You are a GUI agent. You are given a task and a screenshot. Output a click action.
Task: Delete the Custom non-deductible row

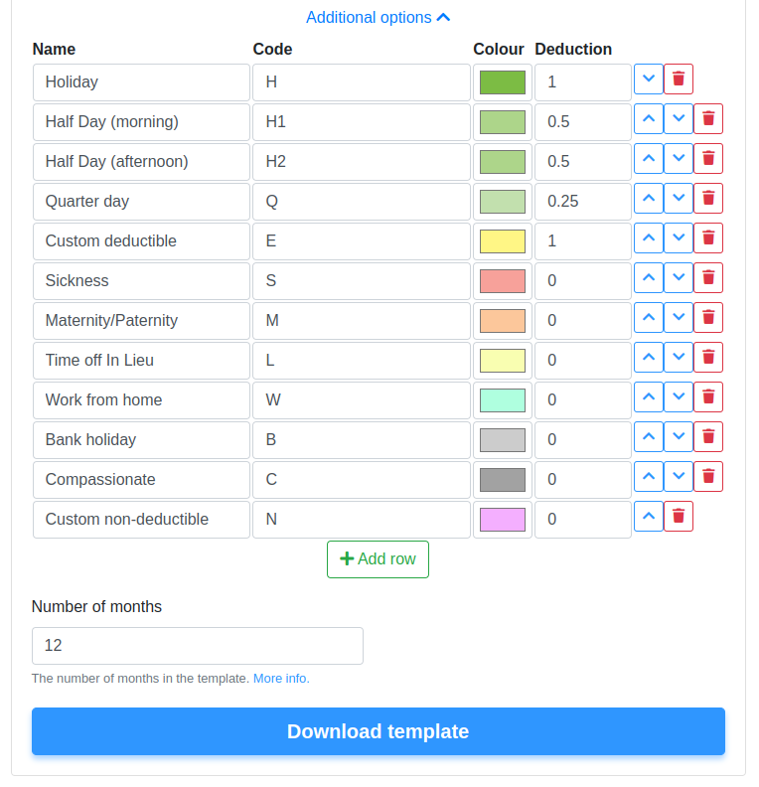pos(679,516)
